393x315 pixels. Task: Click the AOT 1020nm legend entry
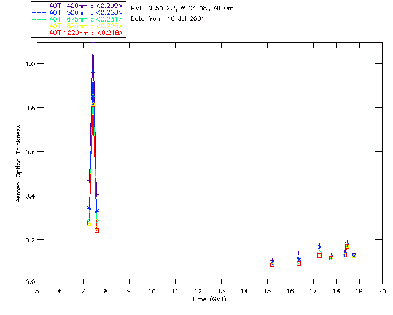tap(77, 33)
